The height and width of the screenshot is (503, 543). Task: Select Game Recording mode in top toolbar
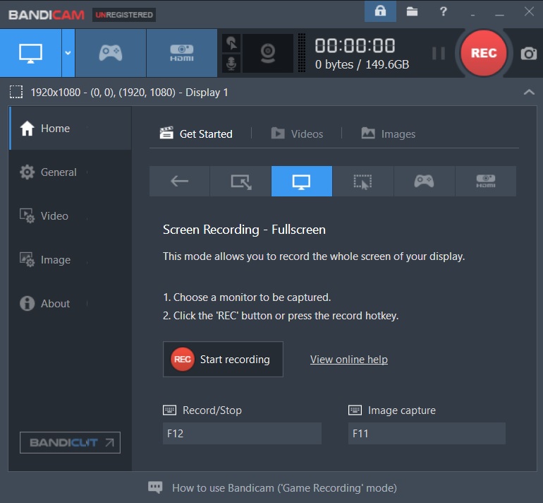pyautogui.click(x=111, y=53)
